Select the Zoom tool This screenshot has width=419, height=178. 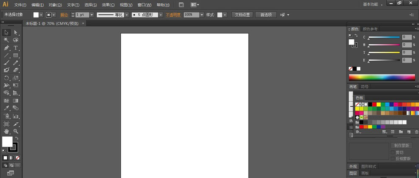click(x=16, y=131)
